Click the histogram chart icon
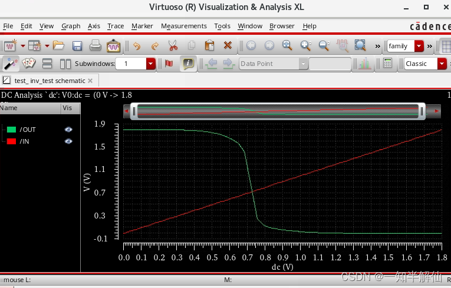The height and width of the screenshot is (288, 451). click(x=364, y=63)
